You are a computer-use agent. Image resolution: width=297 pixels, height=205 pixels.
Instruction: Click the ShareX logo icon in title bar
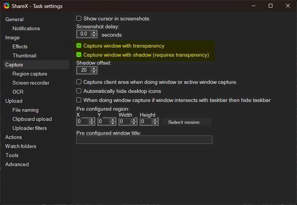pyautogui.click(x=6, y=6)
